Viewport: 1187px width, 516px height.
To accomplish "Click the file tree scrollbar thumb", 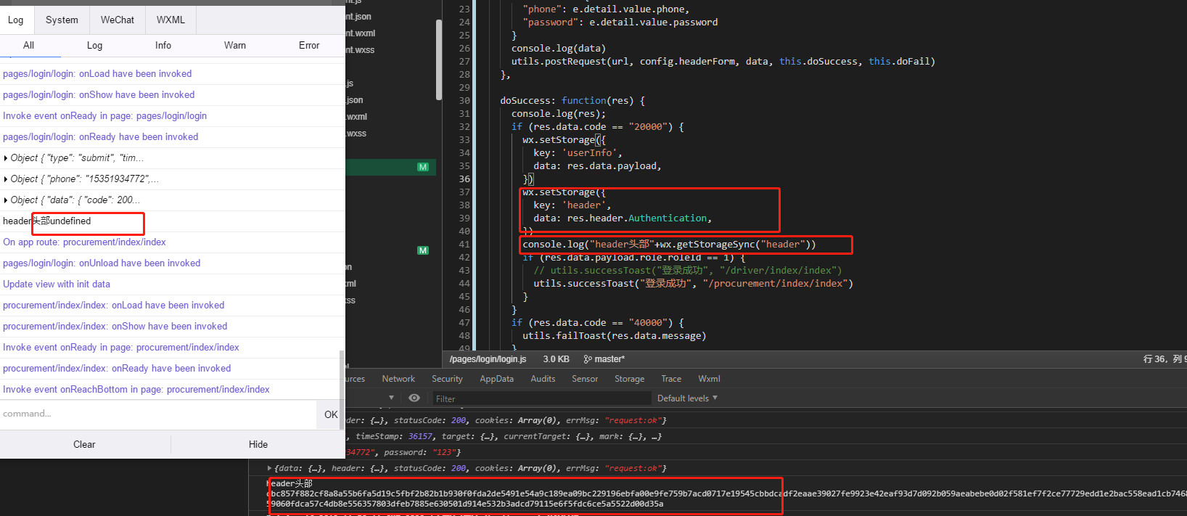I will point(438,60).
